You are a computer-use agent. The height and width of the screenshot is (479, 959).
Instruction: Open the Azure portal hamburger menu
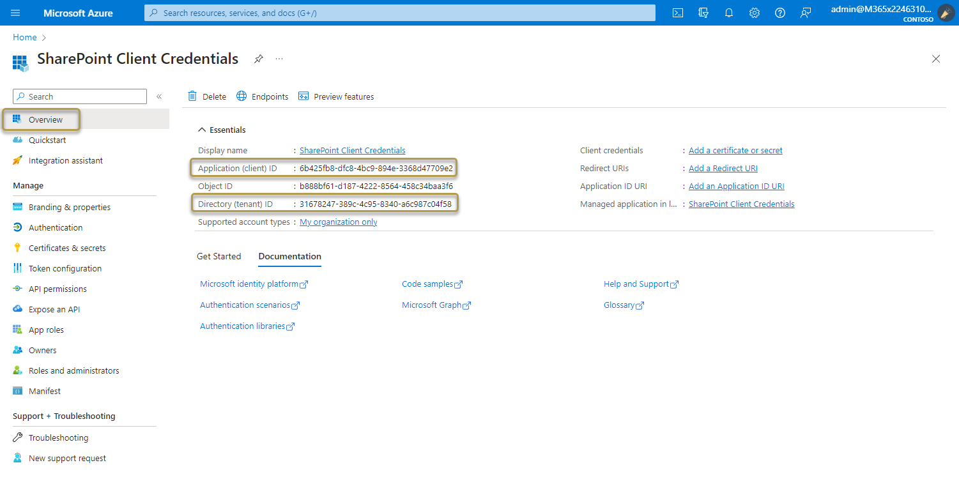(15, 13)
